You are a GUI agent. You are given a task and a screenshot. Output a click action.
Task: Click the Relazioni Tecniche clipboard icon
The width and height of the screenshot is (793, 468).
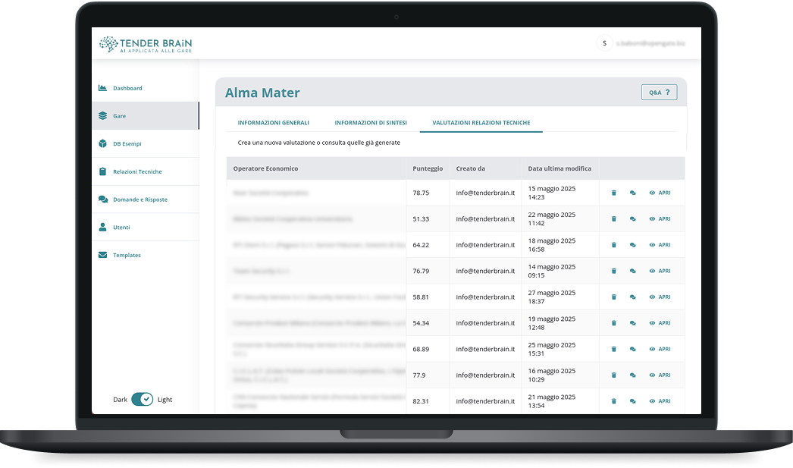(102, 172)
